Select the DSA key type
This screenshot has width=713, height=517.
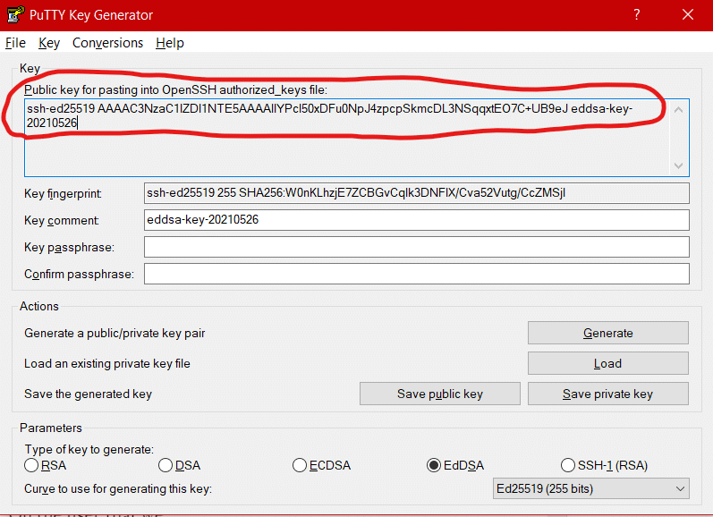(179, 466)
